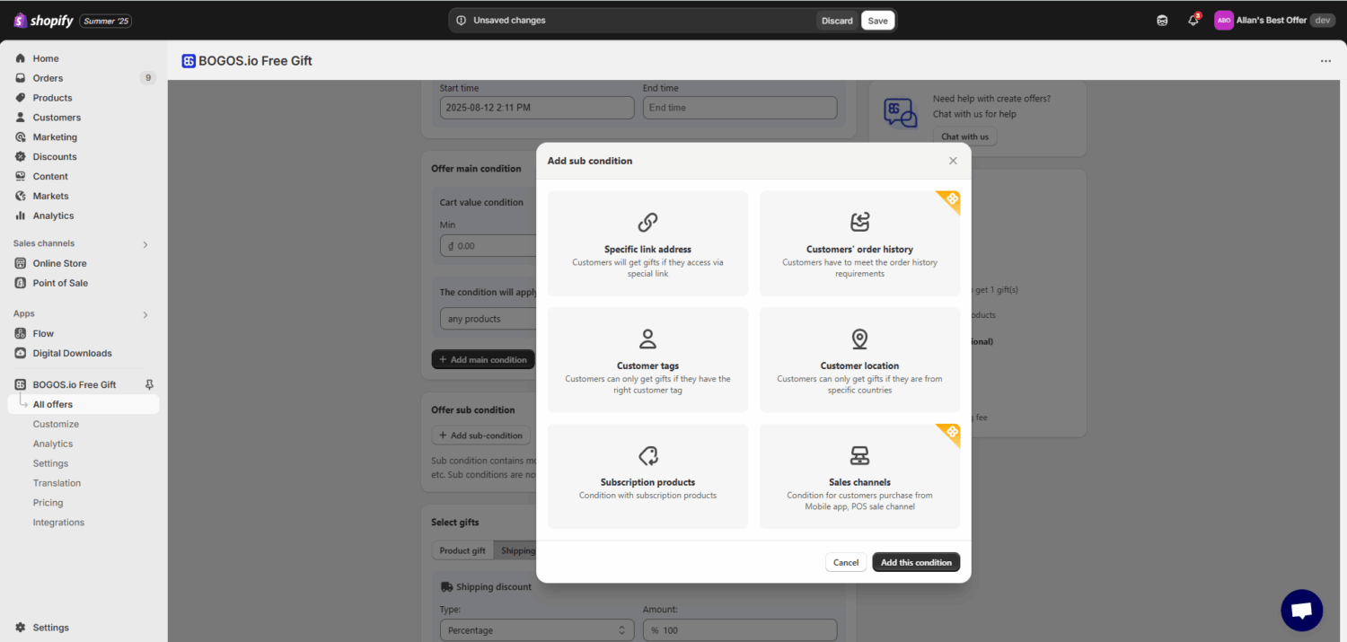Click the Orders icon in sidebar
The height and width of the screenshot is (642, 1347).
click(21, 78)
